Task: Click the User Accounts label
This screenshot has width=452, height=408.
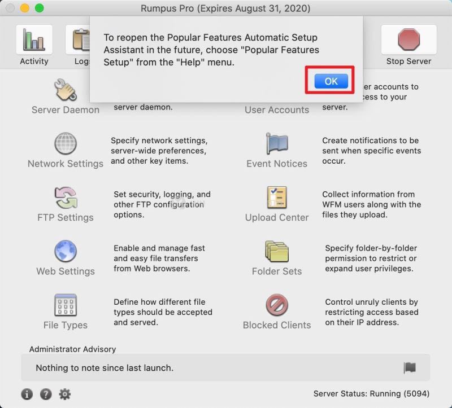Action: tap(277, 109)
